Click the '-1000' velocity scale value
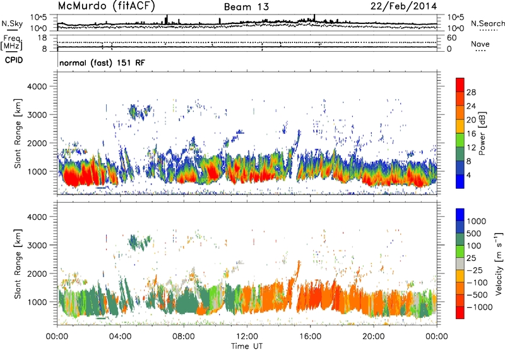The height and width of the screenshot is (350, 505). 480,307
